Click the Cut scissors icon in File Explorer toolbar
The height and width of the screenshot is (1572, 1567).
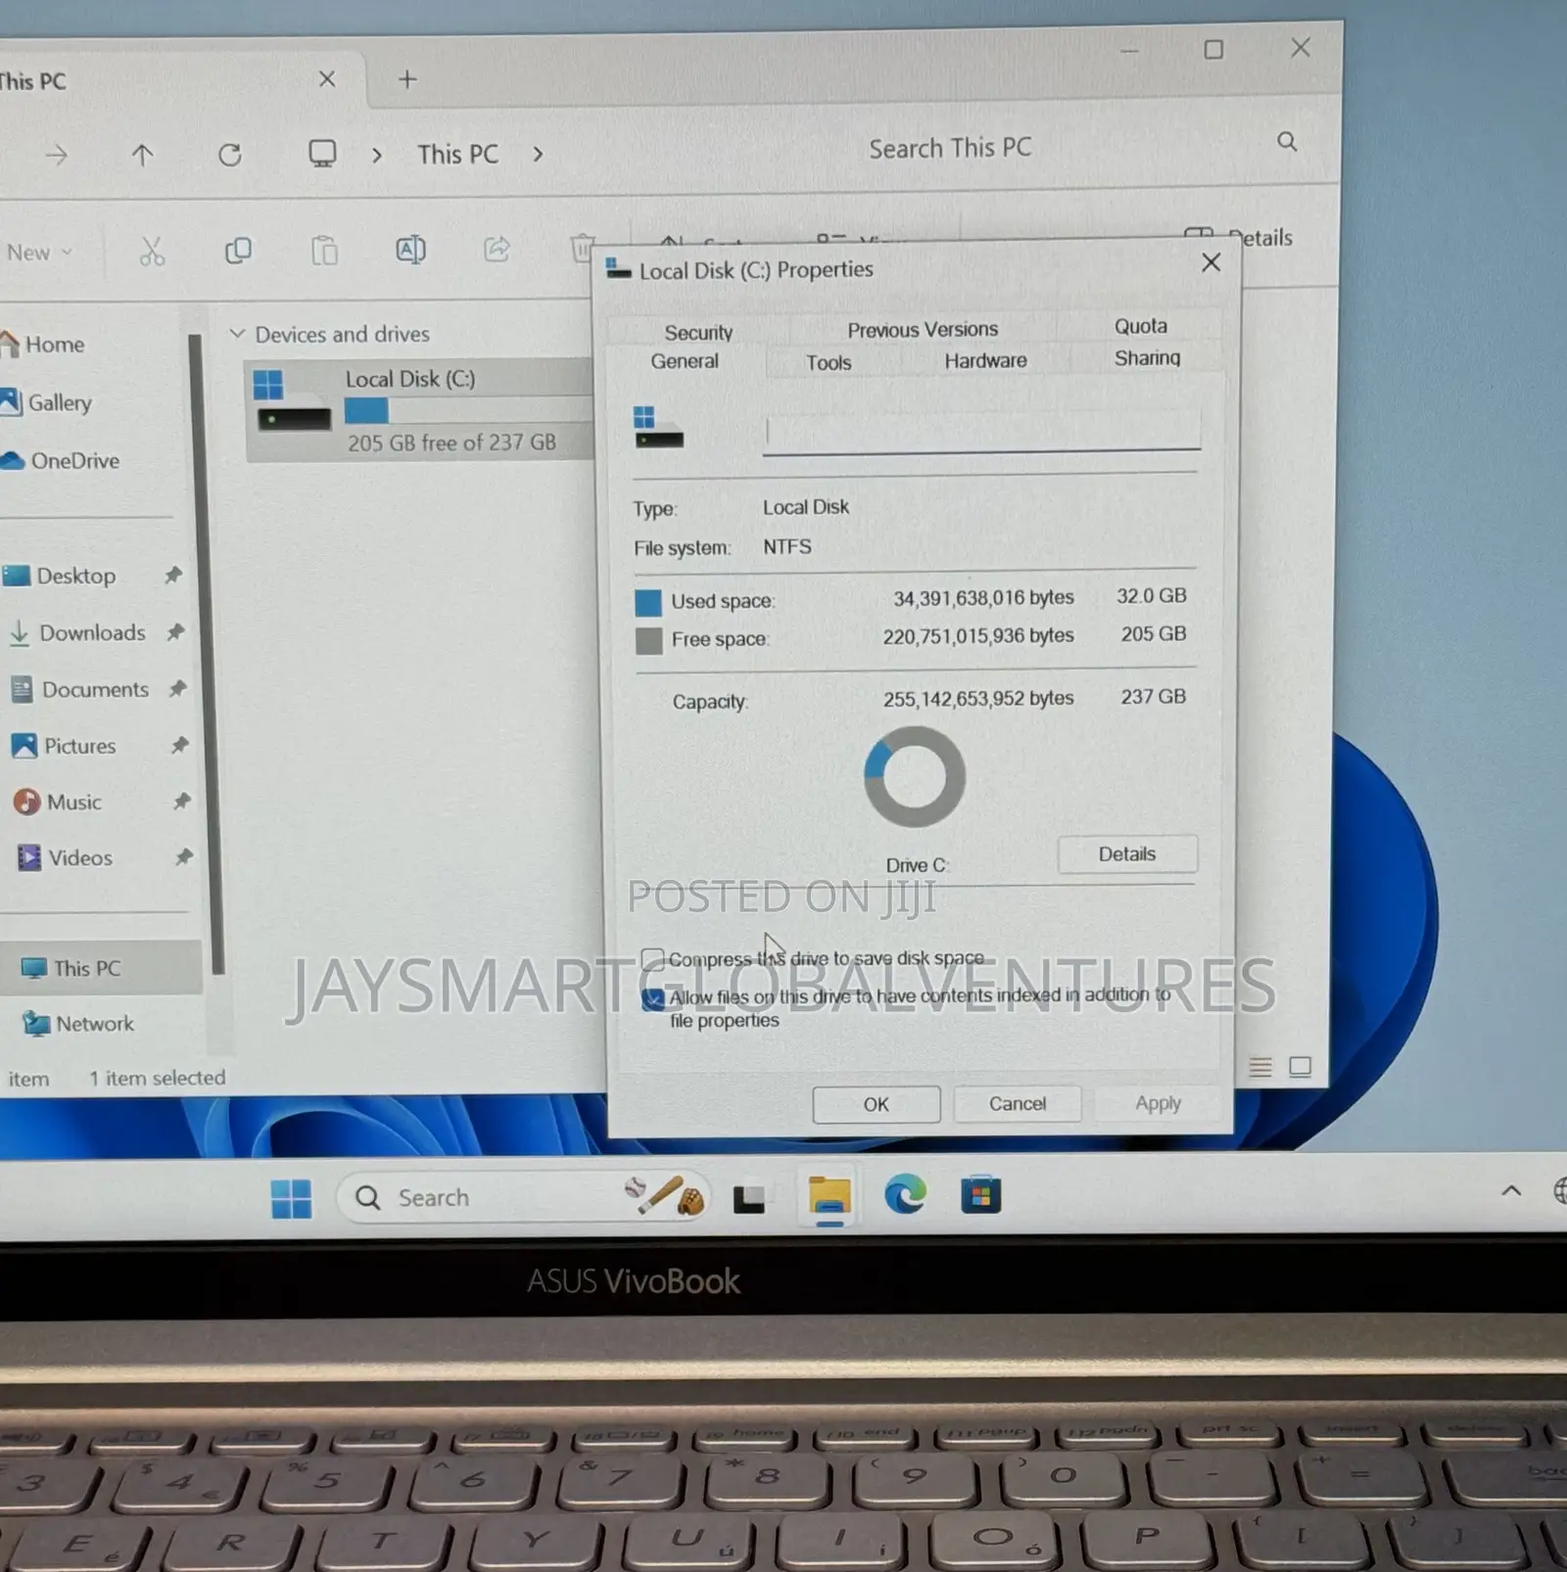tap(152, 252)
